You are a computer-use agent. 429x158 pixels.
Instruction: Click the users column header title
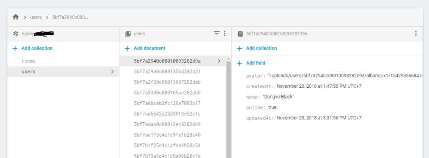pos(139,34)
